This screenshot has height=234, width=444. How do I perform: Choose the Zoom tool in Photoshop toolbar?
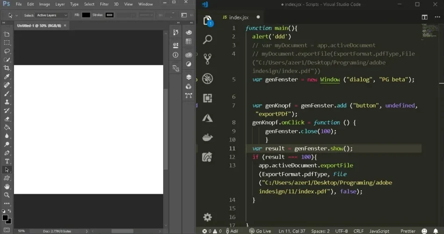7,195
